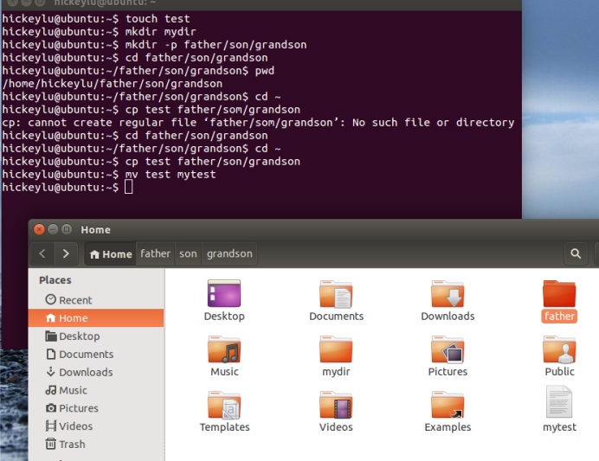Go back with the left arrow

43,254
